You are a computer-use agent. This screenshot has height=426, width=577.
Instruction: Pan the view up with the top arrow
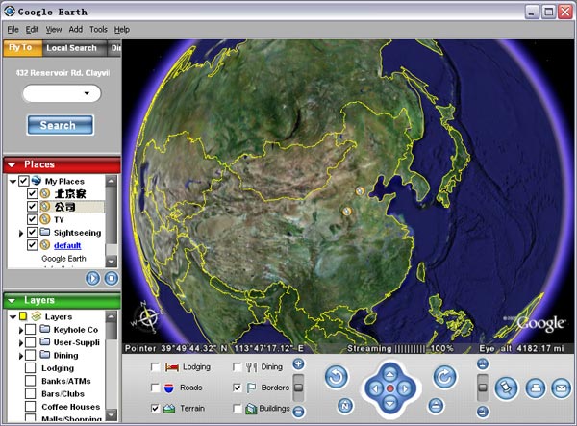(x=390, y=375)
